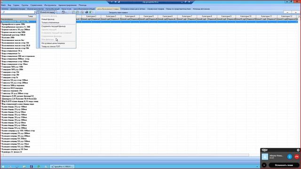Open the Файл menu

click(x=3, y=5)
